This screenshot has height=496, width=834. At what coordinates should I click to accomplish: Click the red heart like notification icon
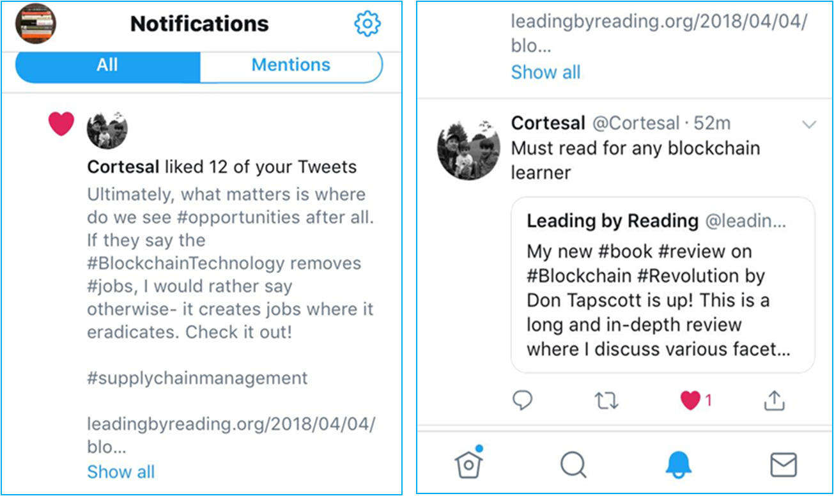(61, 123)
